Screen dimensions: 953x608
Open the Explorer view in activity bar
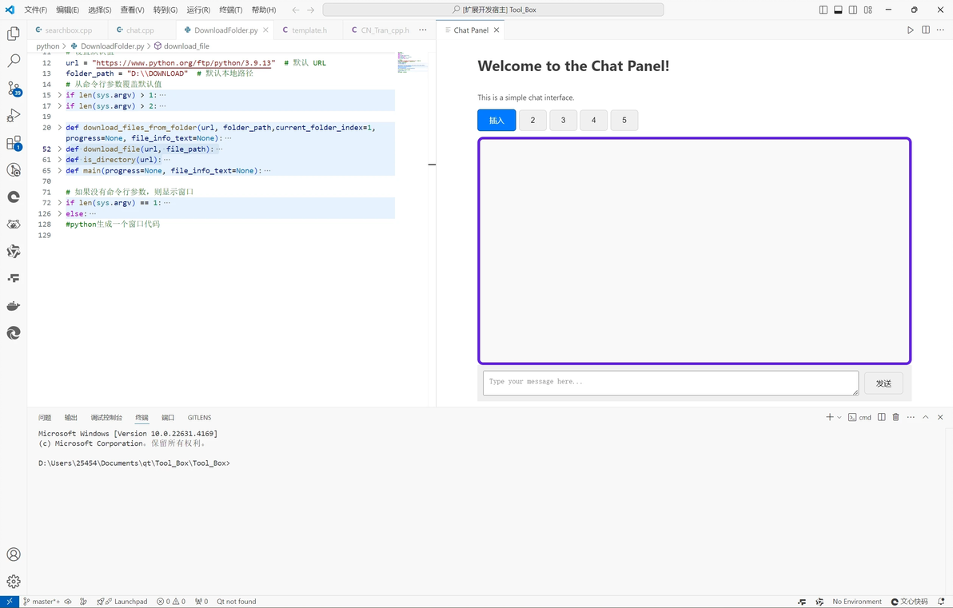click(x=14, y=34)
